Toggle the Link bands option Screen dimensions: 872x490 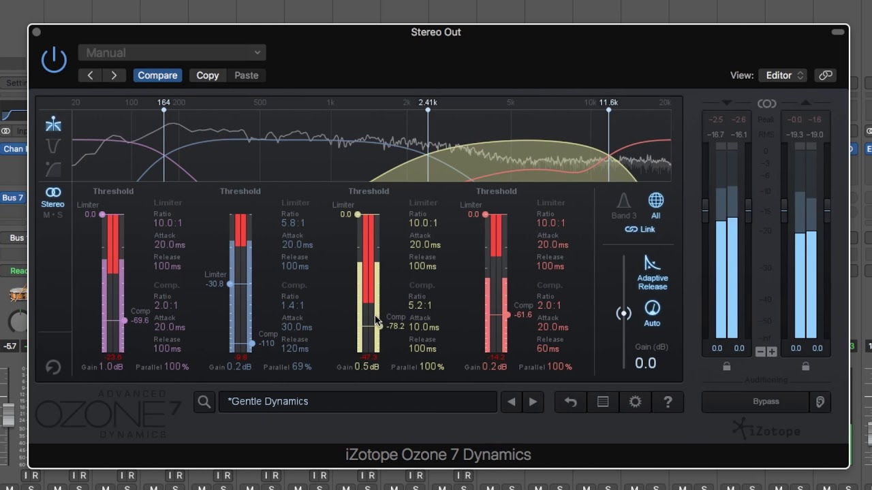[640, 229]
